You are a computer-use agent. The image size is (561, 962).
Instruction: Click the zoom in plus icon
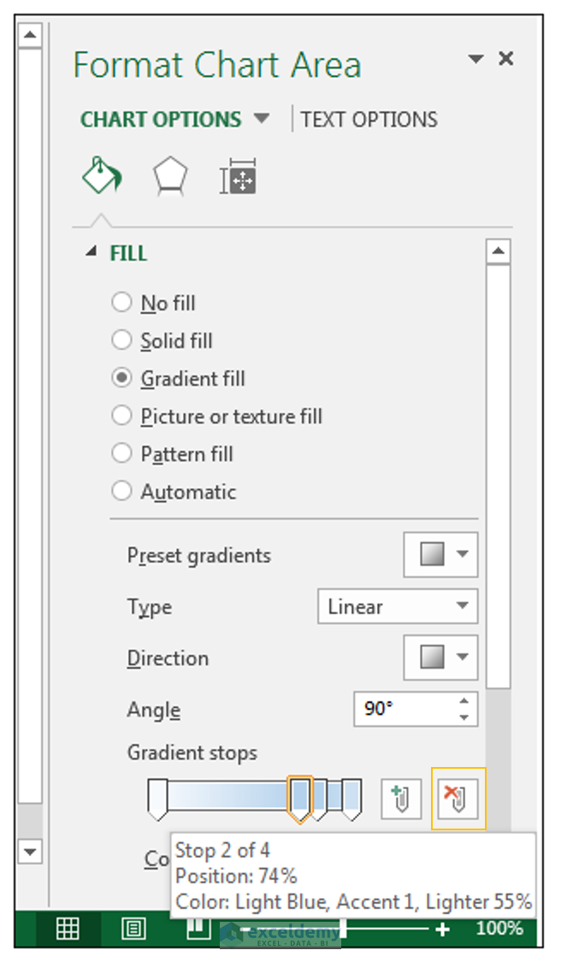(x=442, y=930)
